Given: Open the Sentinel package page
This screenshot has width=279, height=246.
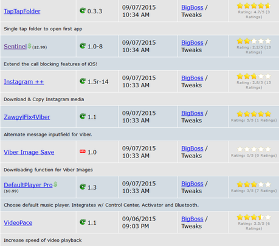Looking at the screenshot, I should (x=15, y=47).
